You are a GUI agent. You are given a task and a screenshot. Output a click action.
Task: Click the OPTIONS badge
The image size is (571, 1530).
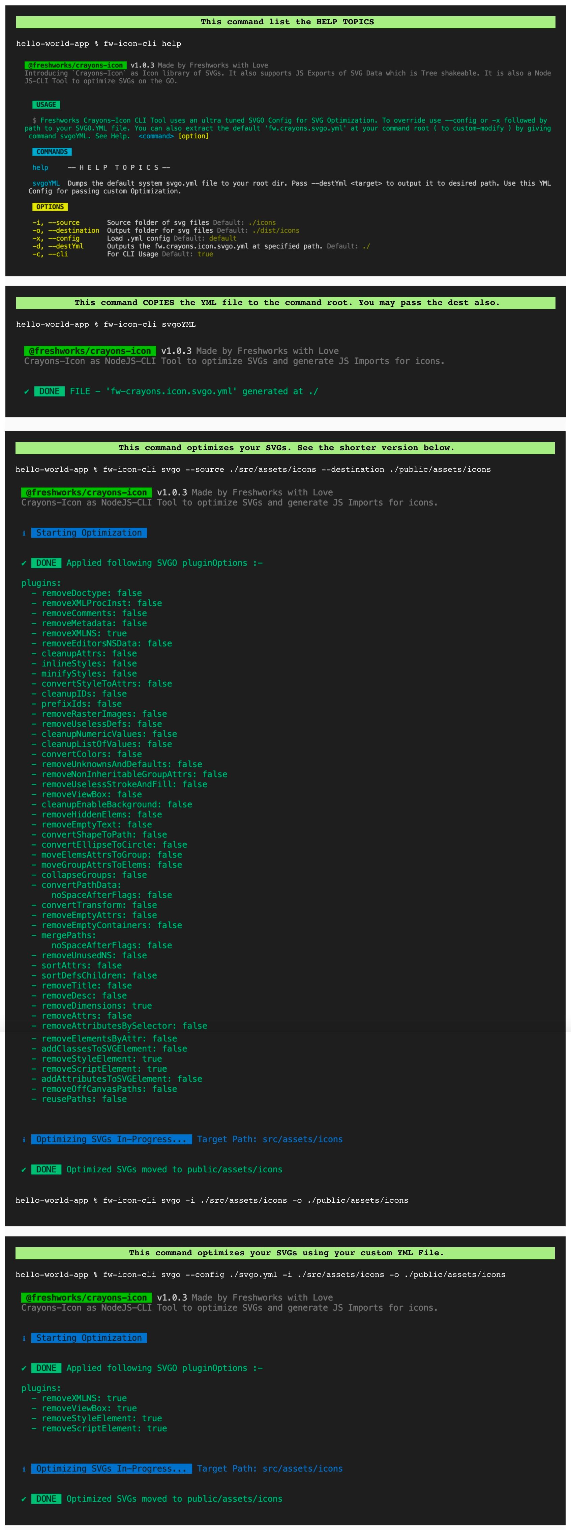(51, 207)
